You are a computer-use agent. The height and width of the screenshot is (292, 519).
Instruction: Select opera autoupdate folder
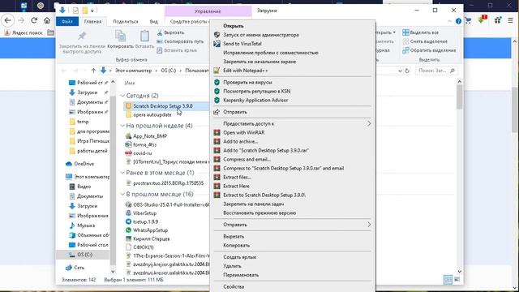point(148,115)
